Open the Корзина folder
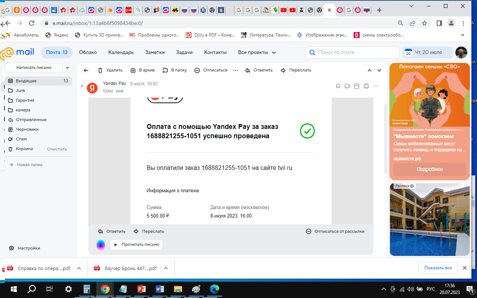This screenshot has width=477, height=298. tap(24, 149)
